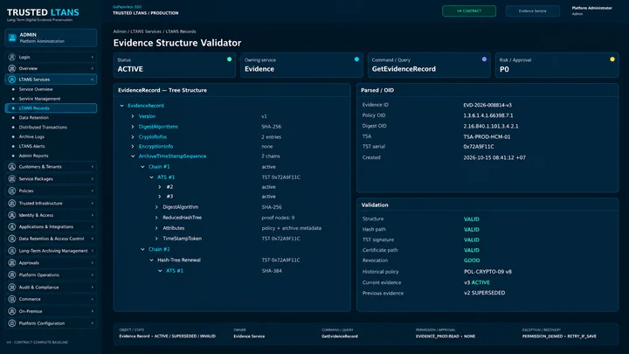This screenshot has width=629, height=354.
Task: Click the Approvals sidebar icon
Action: click(12, 263)
